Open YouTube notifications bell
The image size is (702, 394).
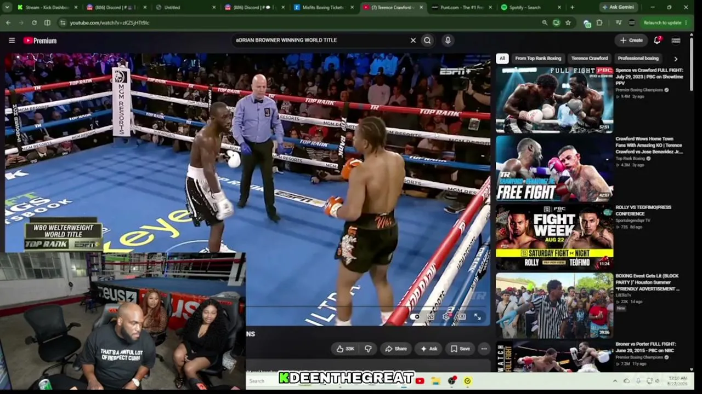pos(657,40)
